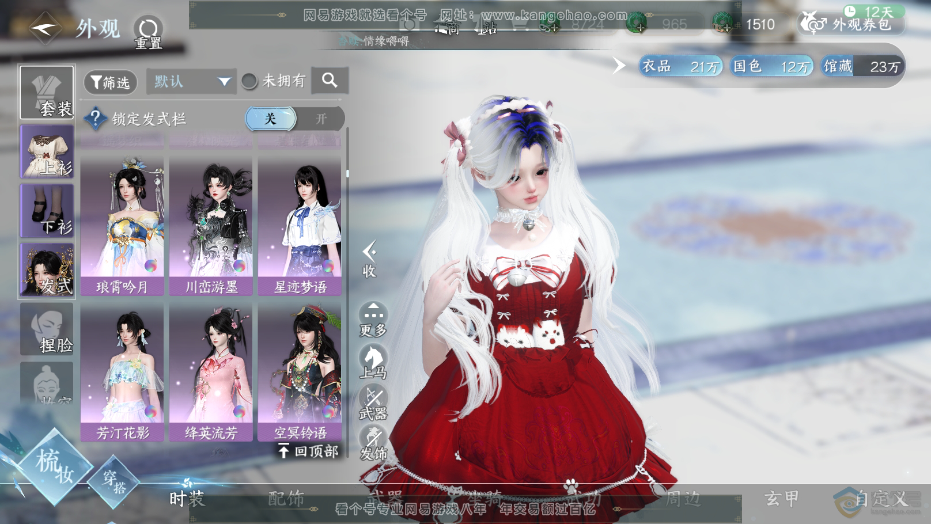Open the 外观券包 voucher pack
The width and height of the screenshot is (931, 524).
tap(850, 24)
